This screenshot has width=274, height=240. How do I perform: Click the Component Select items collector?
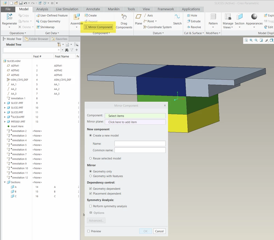[135, 116]
